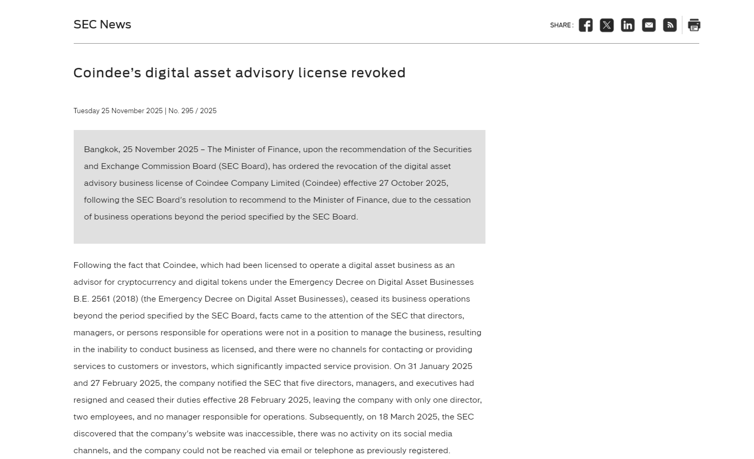
Task: Click the line 'advisory business license of Coindee Company Limited'
Action: click(x=266, y=183)
